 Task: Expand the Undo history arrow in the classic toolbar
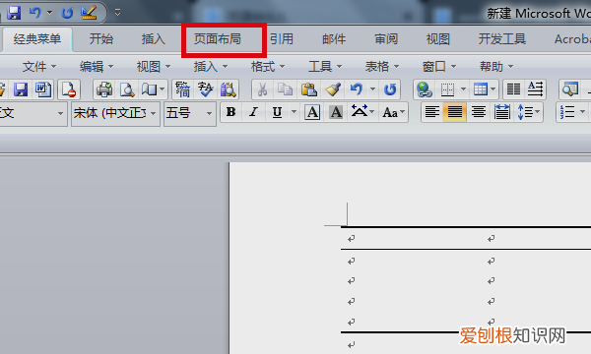pyautogui.click(x=372, y=89)
